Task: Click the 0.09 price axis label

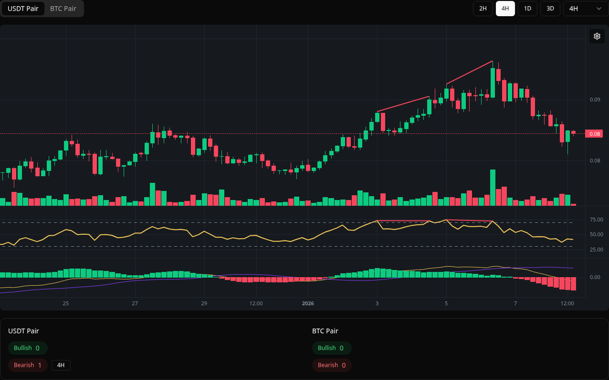Action: 595,100
